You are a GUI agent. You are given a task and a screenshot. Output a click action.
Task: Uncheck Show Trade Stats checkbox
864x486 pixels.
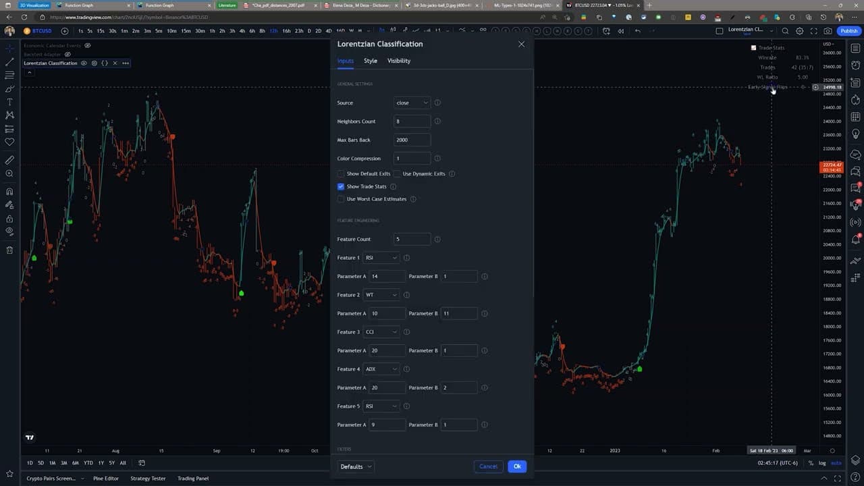(341, 186)
